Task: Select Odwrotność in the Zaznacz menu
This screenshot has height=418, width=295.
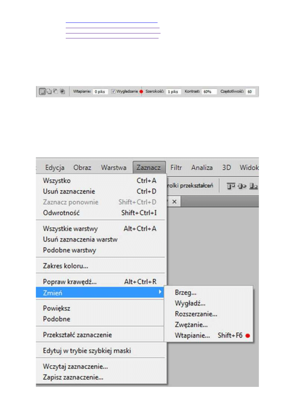Action: (61, 213)
